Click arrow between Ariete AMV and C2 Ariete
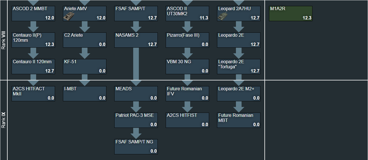368x160 pixels. tap(85, 27)
